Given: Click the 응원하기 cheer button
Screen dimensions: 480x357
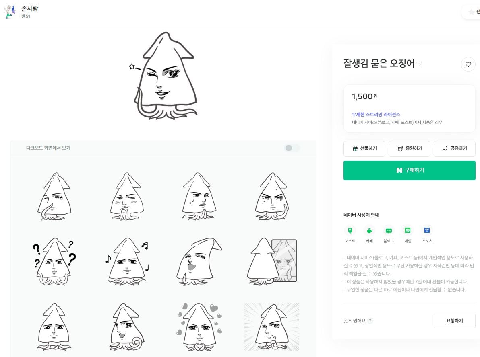Looking at the screenshot, I should click(x=409, y=148).
